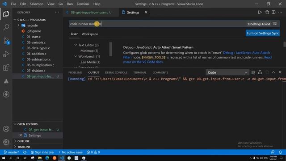Maximize the panel size with the up chevron
This screenshot has width=286, height=161.
273,72
